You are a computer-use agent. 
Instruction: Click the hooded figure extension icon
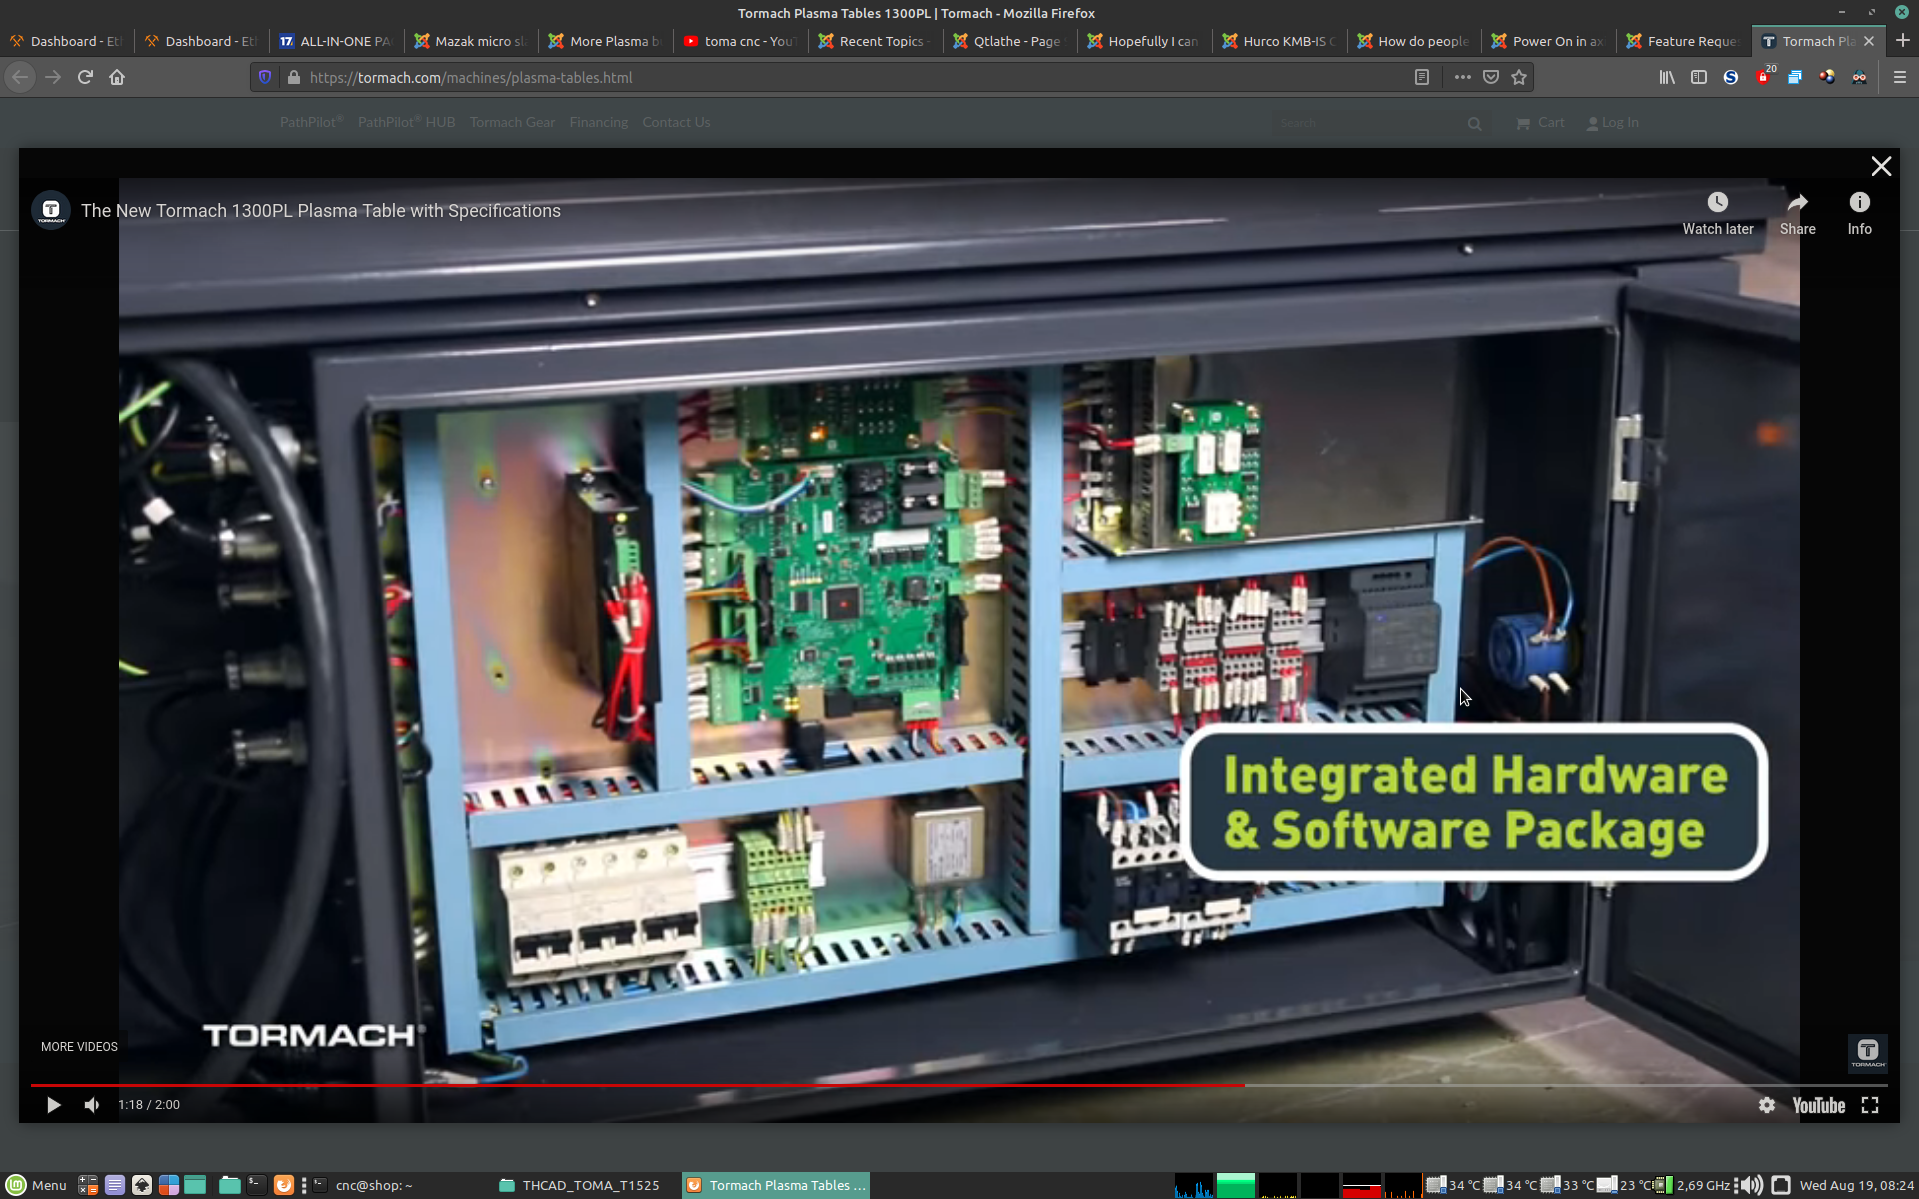tap(1859, 77)
